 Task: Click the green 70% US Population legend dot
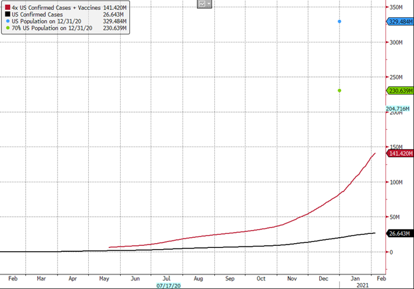point(6,28)
